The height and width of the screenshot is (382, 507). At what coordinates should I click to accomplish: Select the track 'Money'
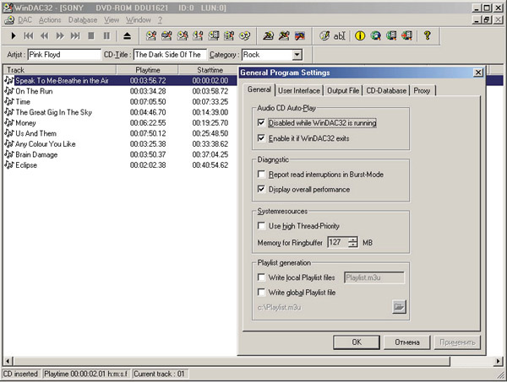(25, 123)
